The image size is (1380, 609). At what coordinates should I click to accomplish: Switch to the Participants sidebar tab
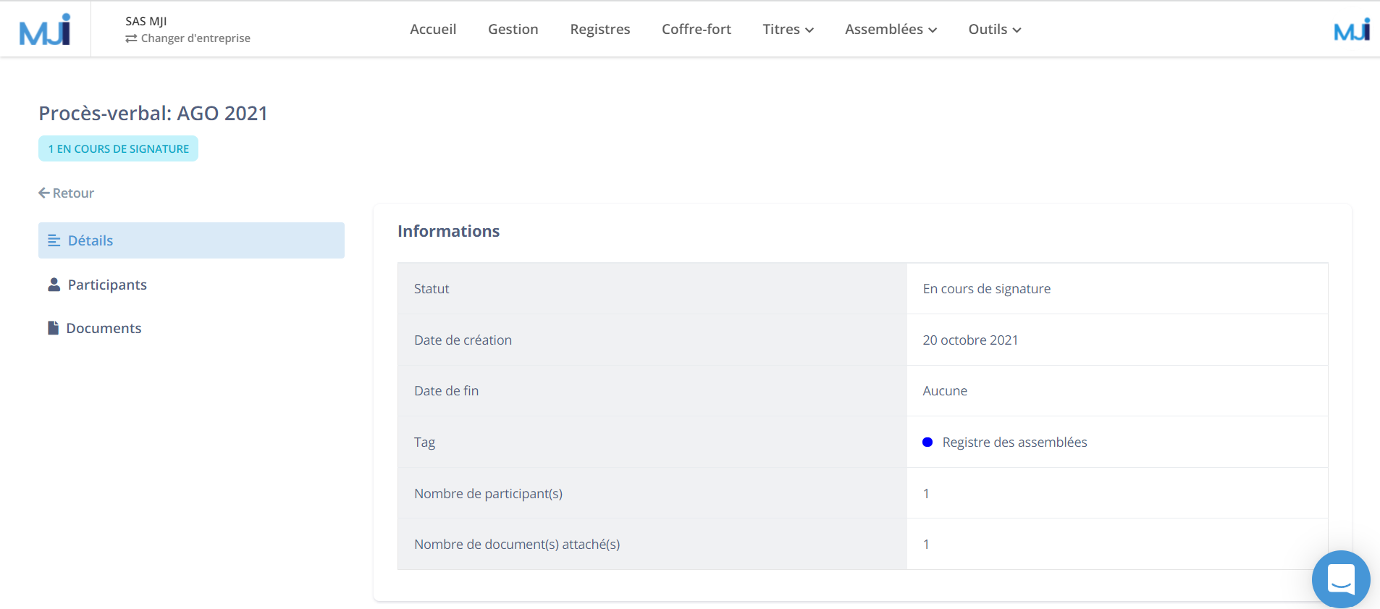pos(191,285)
